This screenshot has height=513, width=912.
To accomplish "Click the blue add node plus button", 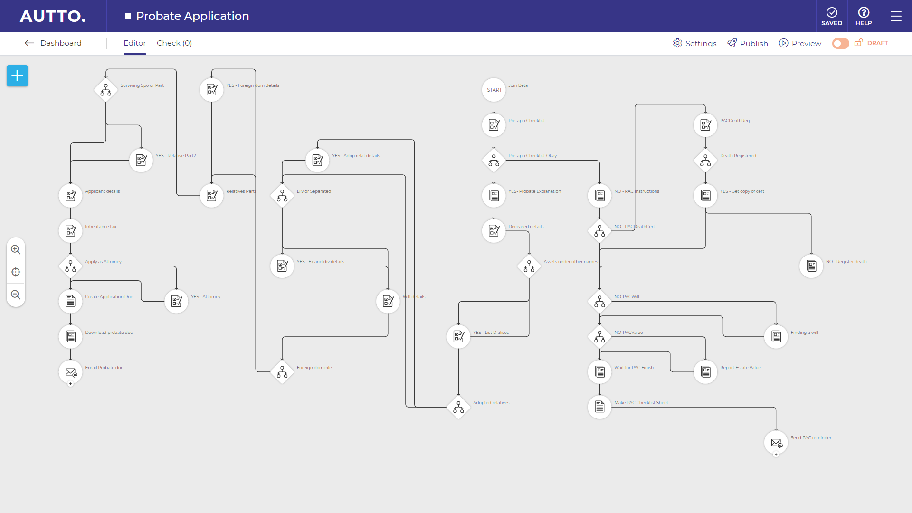I will pyautogui.click(x=17, y=76).
